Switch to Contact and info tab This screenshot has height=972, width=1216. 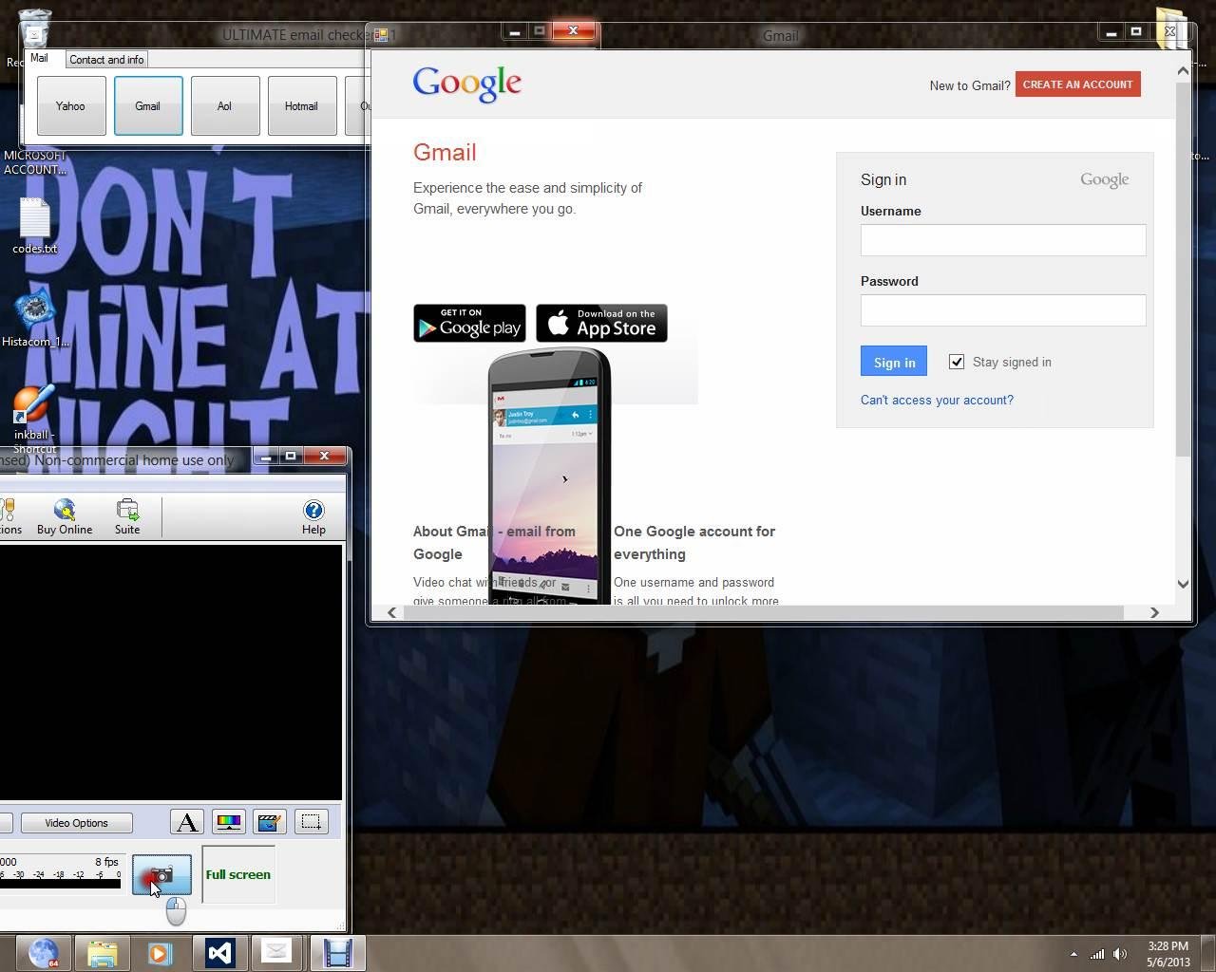pyautogui.click(x=106, y=59)
